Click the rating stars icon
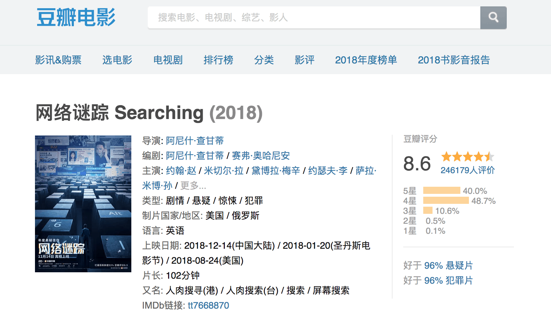This screenshot has width=551, height=330. click(x=467, y=156)
